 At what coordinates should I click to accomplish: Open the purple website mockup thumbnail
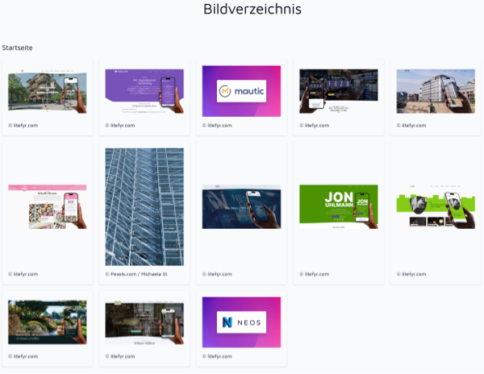(144, 91)
